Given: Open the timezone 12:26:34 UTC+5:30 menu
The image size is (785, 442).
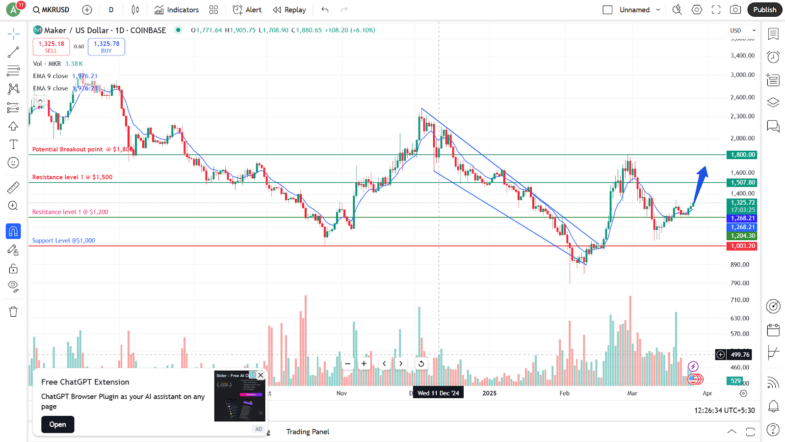Looking at the screenshot, I should pyautogui.click(x=725, y=410).
